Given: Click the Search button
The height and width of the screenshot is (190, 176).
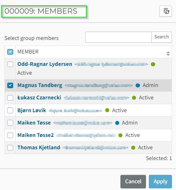Looking at the screenshot, I should coord(162,37).
